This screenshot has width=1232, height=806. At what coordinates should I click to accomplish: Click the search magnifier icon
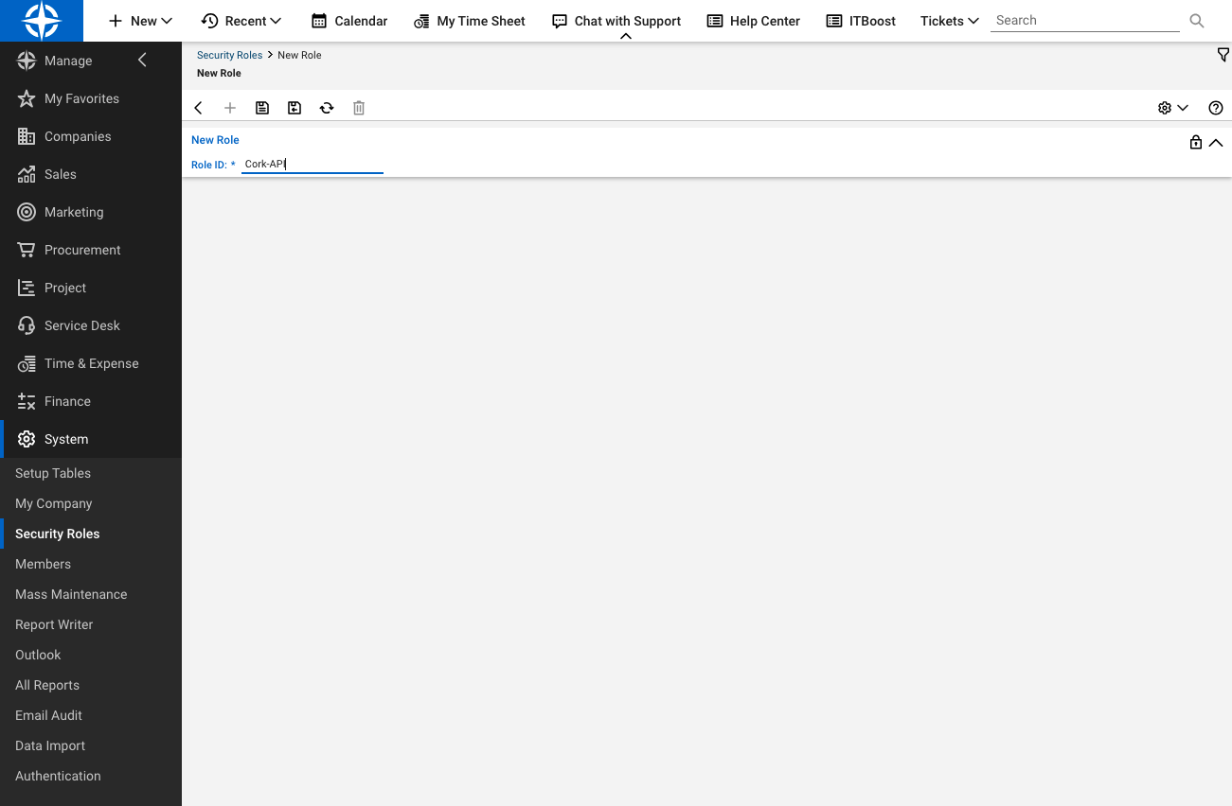coord(1197,20)
